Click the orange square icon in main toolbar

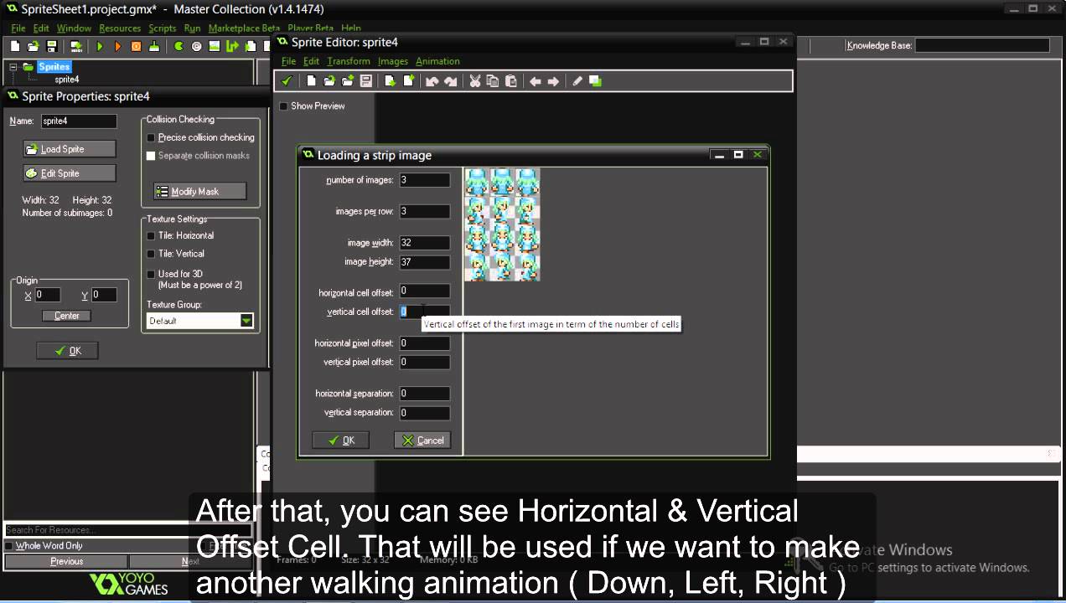[136, 46]
